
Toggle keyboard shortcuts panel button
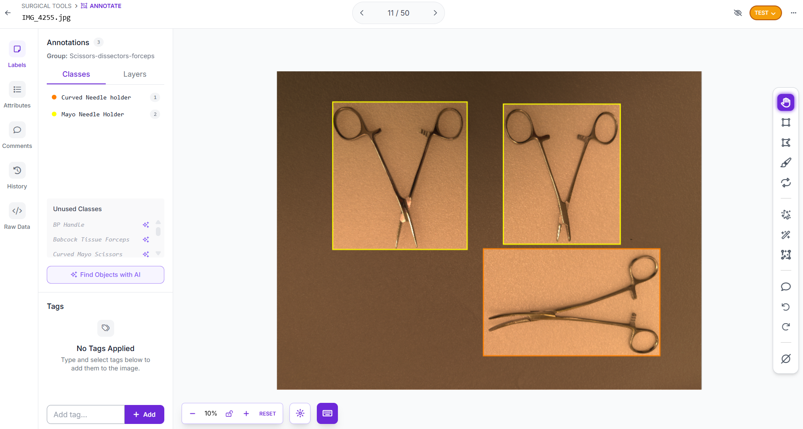[x=327, y=413]
